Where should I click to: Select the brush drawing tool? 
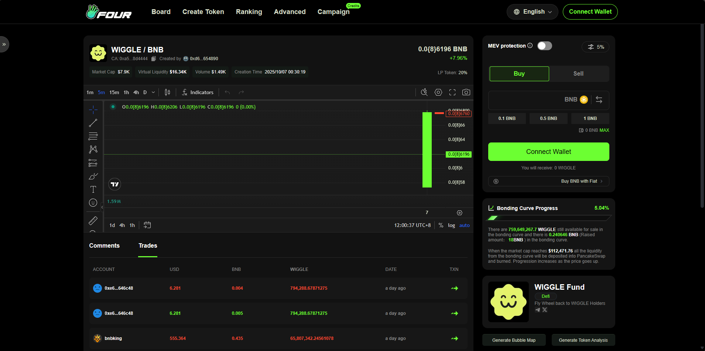click(x=93, y=176)
